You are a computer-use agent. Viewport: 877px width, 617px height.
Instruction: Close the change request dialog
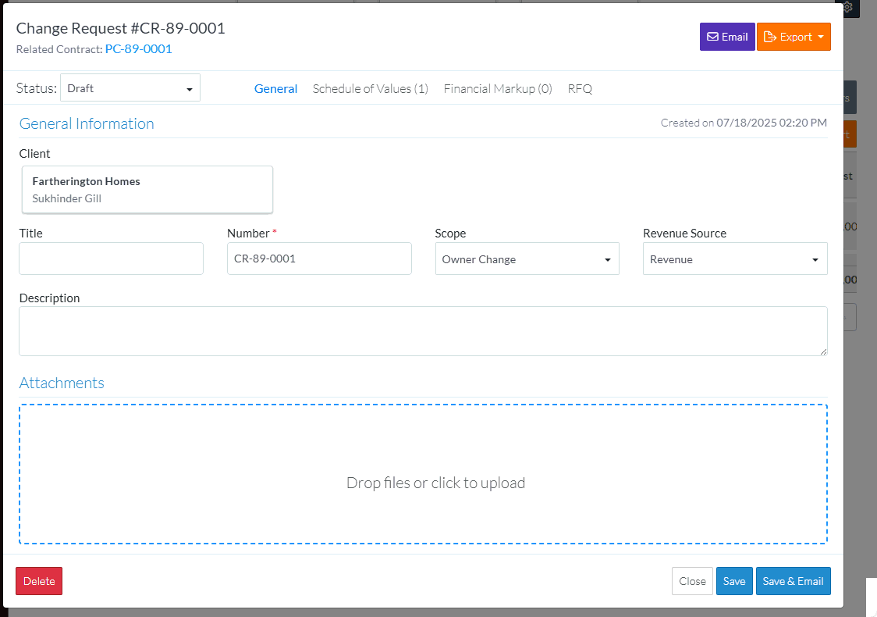click(692, 581)
